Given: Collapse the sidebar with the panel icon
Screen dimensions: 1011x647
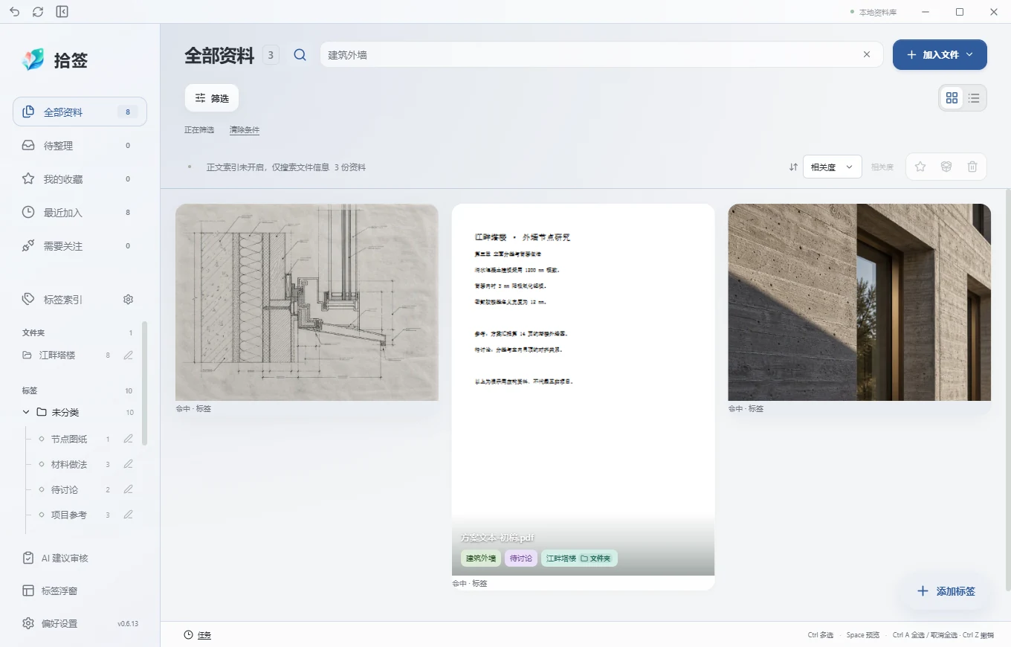Looking at the screenshot, I should [x=62, y=12].
